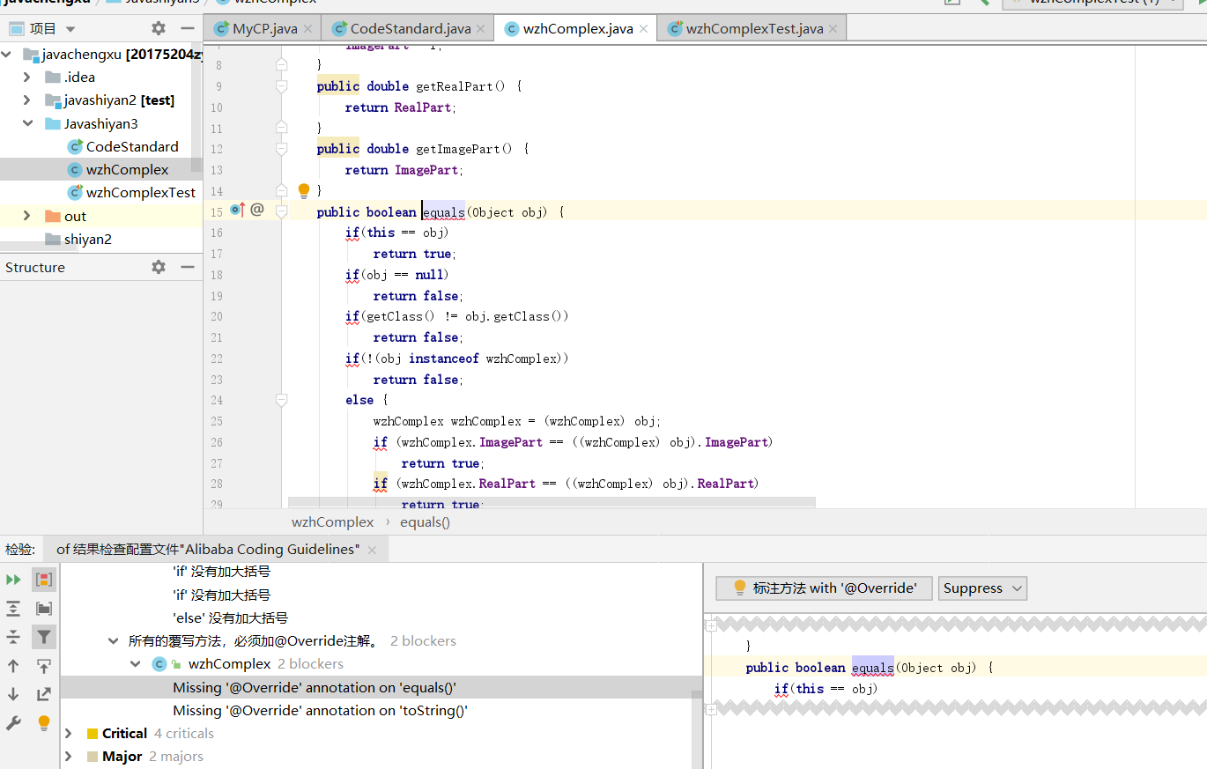Open Project panel gear settings
The width and height of the screenshot is (1207, 769).
pos(158,28)
